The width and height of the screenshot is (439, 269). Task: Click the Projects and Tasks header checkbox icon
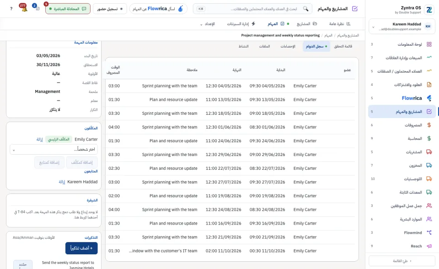click(355, 9)
